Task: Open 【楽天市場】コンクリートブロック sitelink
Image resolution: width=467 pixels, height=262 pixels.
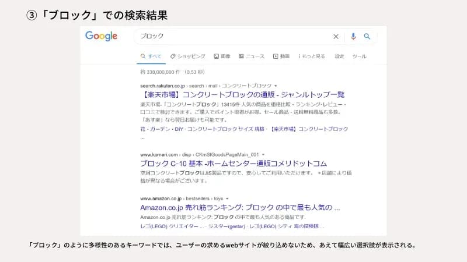Action: (x=308, y=129)
